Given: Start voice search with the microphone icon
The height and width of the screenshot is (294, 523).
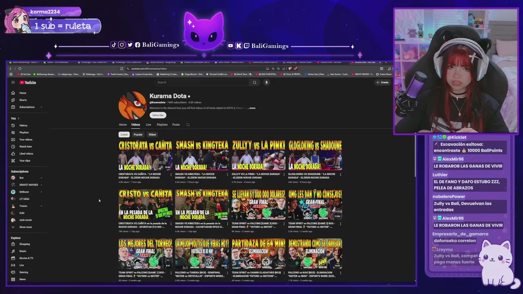Looking at the screenshot, I should [x=266, y=82].
